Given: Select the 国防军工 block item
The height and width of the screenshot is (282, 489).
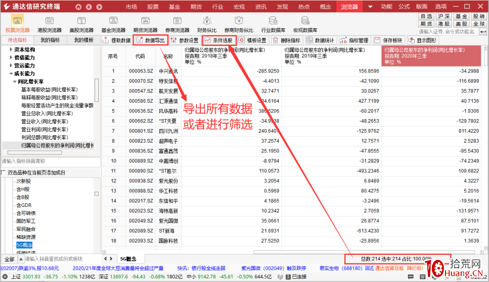Looking at the screenshot, I should point(26,221).
